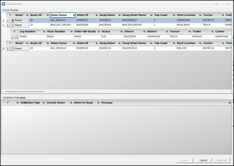
Task: Click Leg Number cell 59839
Action: point(32,37)
